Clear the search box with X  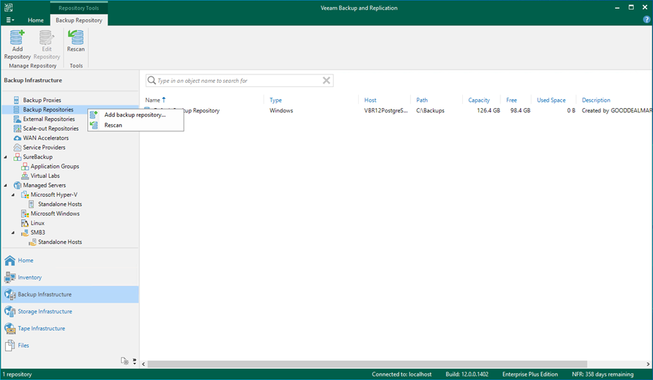point(326,81)
